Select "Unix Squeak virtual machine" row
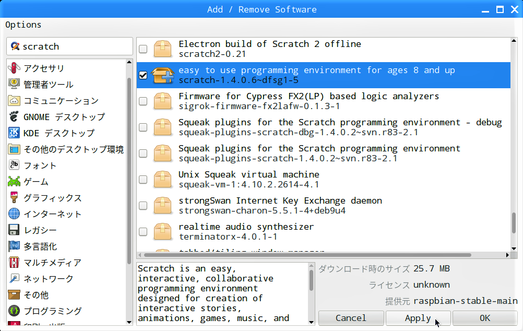 [x=324, y=180]
